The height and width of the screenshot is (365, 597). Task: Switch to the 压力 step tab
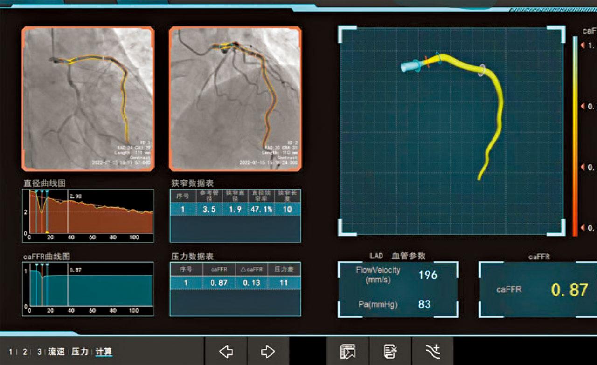pos(80,351)
